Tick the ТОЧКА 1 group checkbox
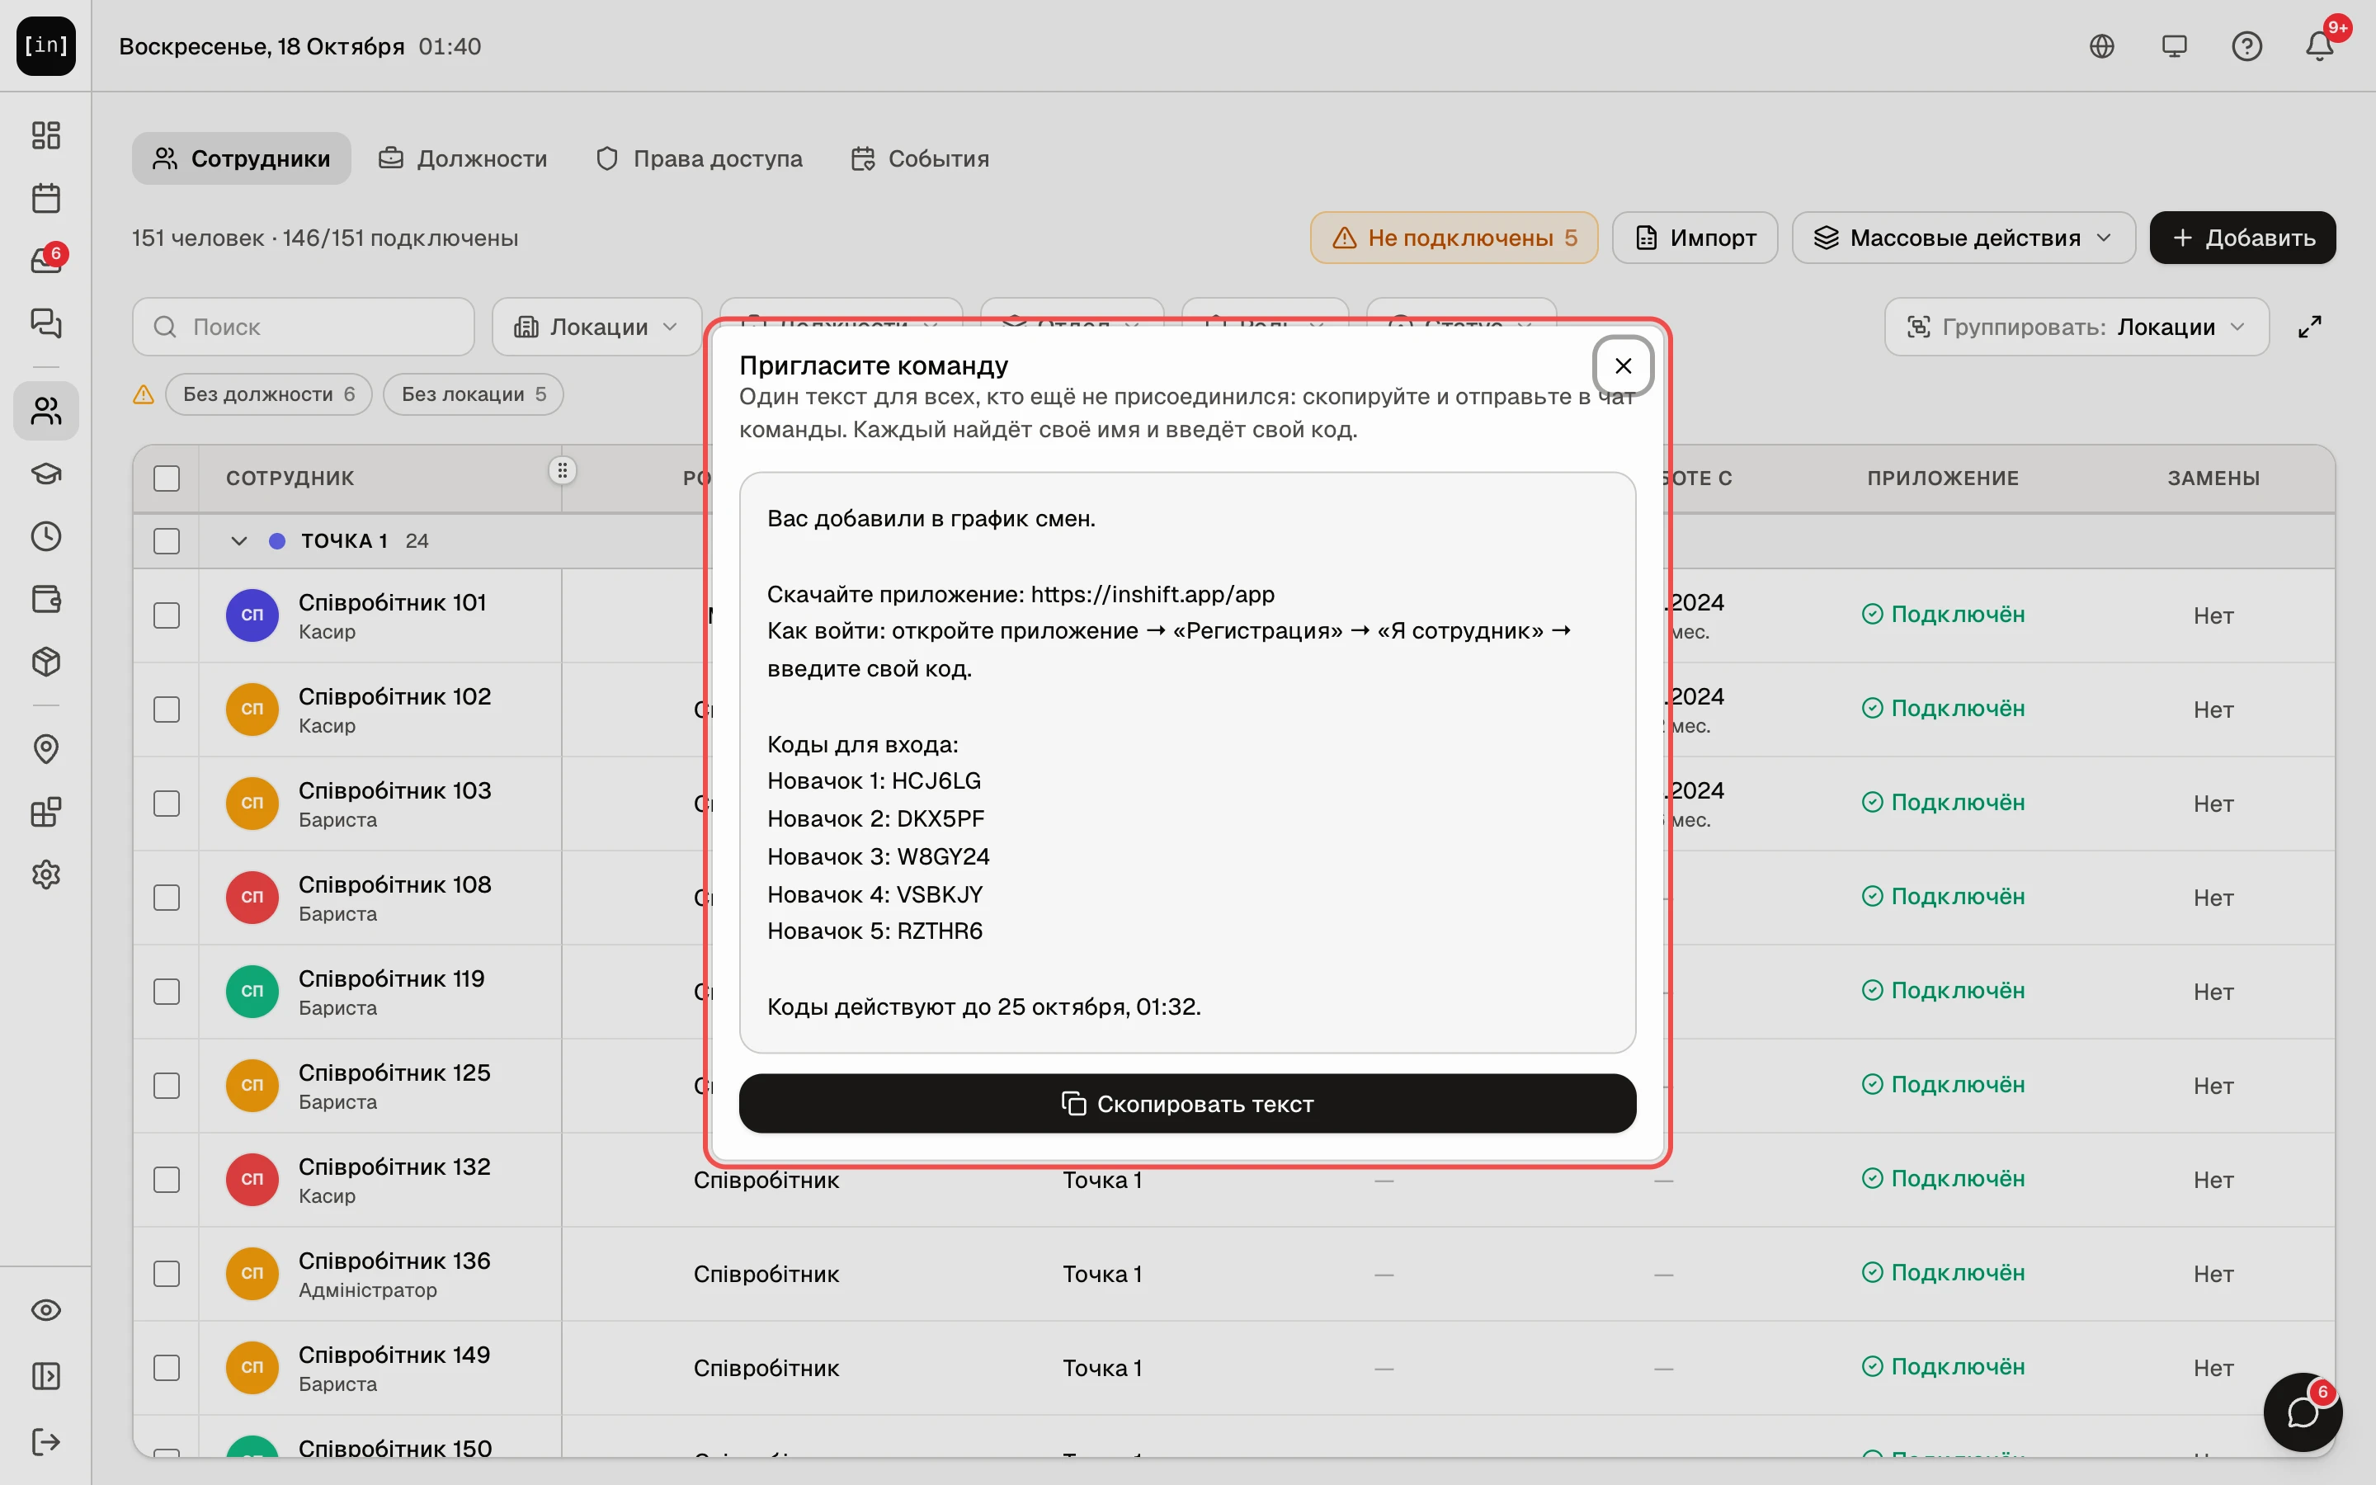This screenshot has height=1485, width=2376. click(x=167, y=541)
